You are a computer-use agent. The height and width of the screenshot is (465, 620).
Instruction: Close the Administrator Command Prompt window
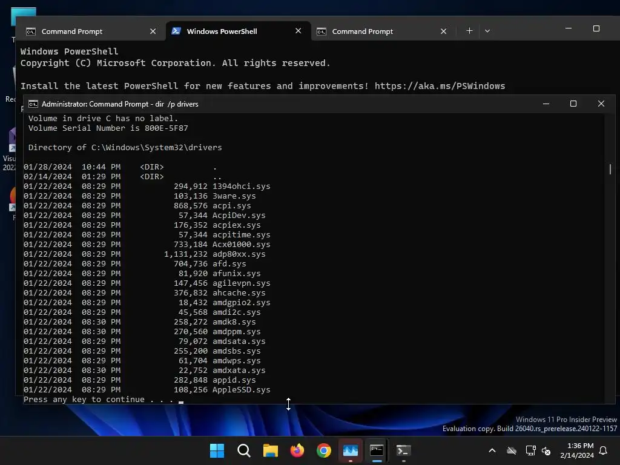(601, 104)
